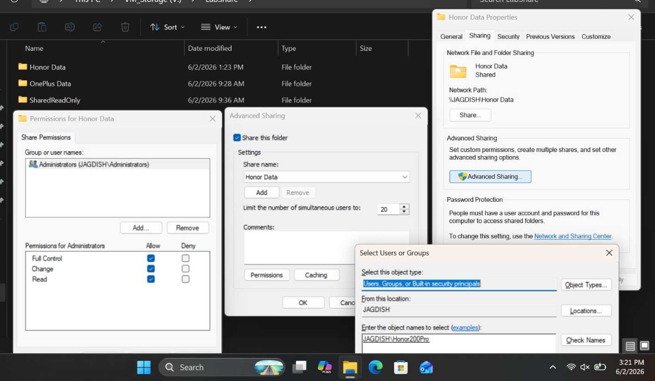
Task: Toggle the Share this folder checkbox
Action: [237, 138]
